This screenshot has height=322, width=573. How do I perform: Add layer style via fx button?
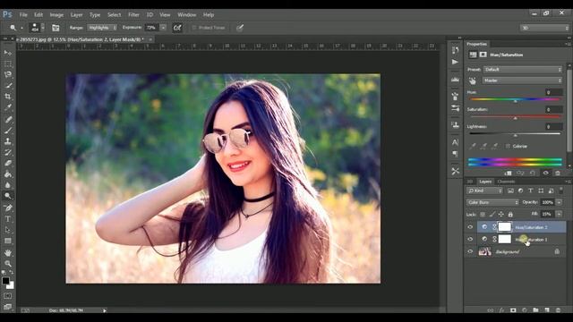click(501, 310)
